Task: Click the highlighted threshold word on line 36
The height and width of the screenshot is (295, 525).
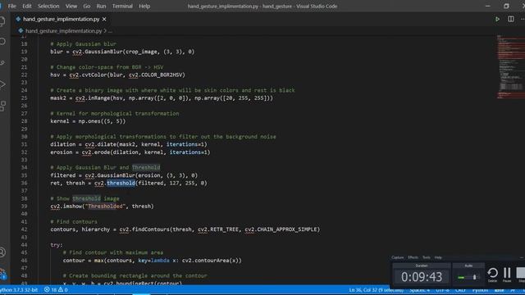Action: pyautogui.click(x=121, y=183)
